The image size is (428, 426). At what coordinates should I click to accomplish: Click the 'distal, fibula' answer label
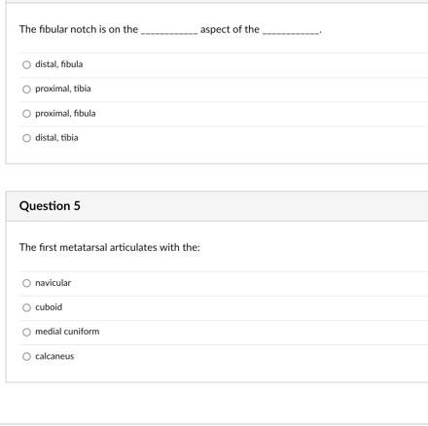(x=59, y=64)
